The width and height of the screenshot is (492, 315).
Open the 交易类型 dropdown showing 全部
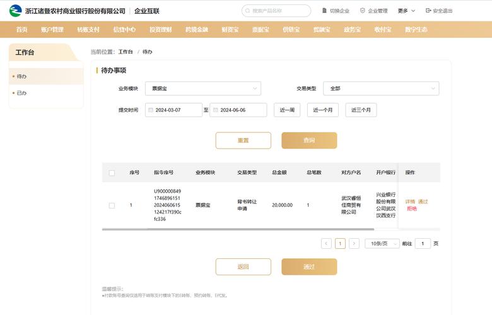pos(381,89)
